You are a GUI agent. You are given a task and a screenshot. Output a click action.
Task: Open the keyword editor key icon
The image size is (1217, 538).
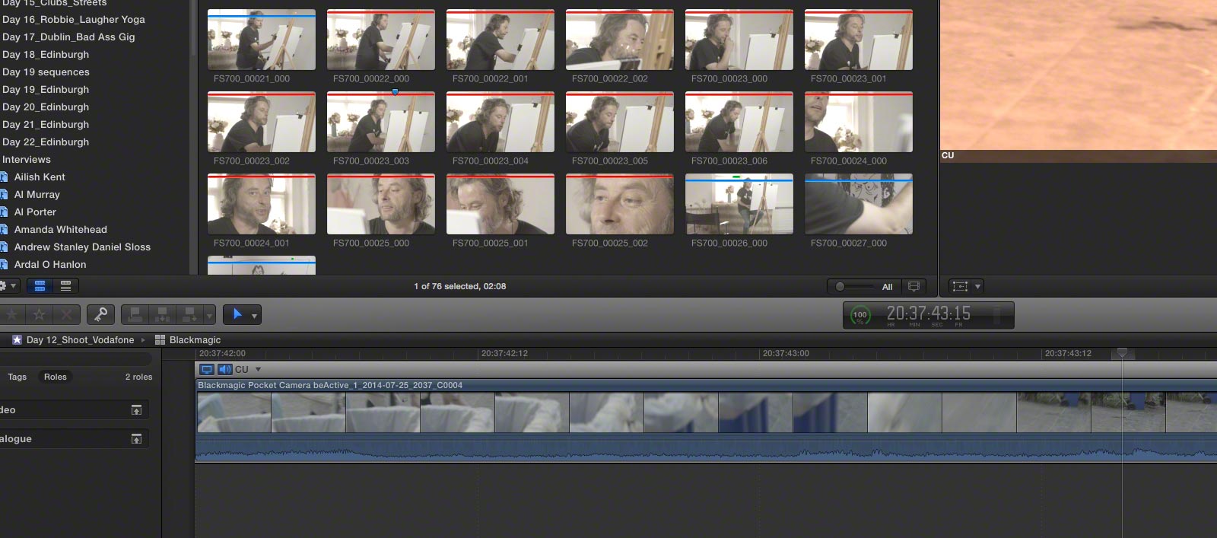pyautogui.click(x=100, y=314)
